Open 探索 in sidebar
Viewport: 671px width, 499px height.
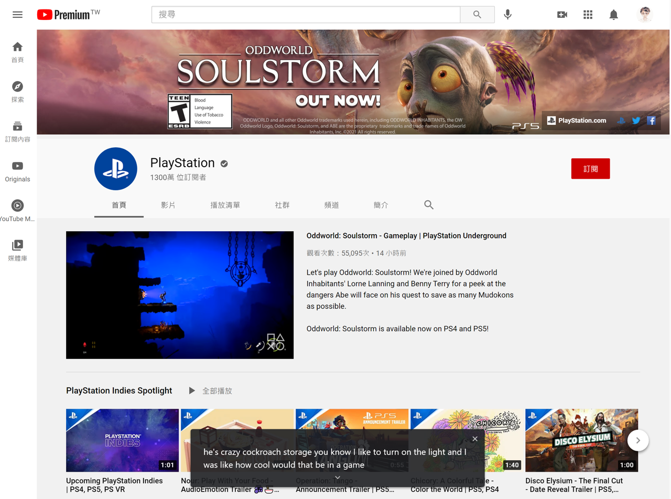tap(17, 92)
